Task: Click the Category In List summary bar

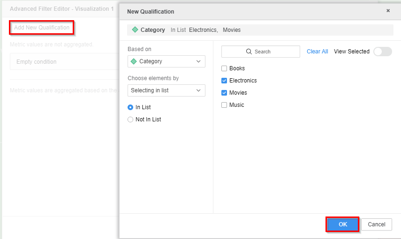Action: [x=260, y=30]
